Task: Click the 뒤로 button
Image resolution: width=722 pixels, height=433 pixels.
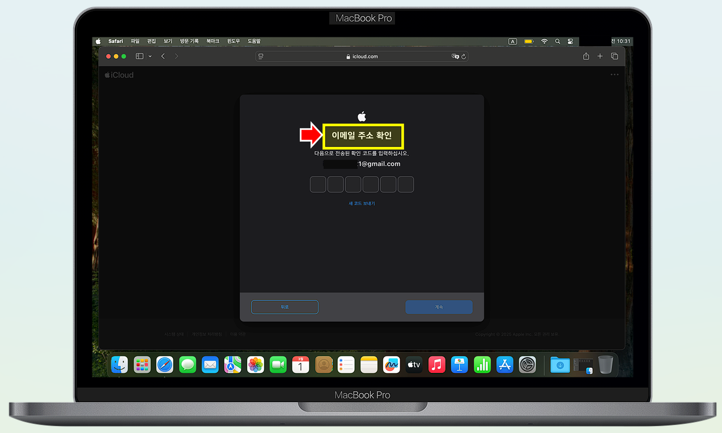Action: (x=284, y=307)
